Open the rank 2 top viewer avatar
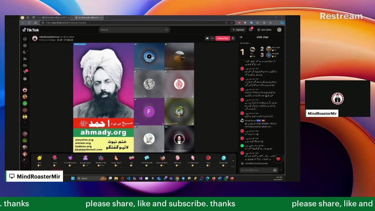375x211 pixels. coord(268,49)
